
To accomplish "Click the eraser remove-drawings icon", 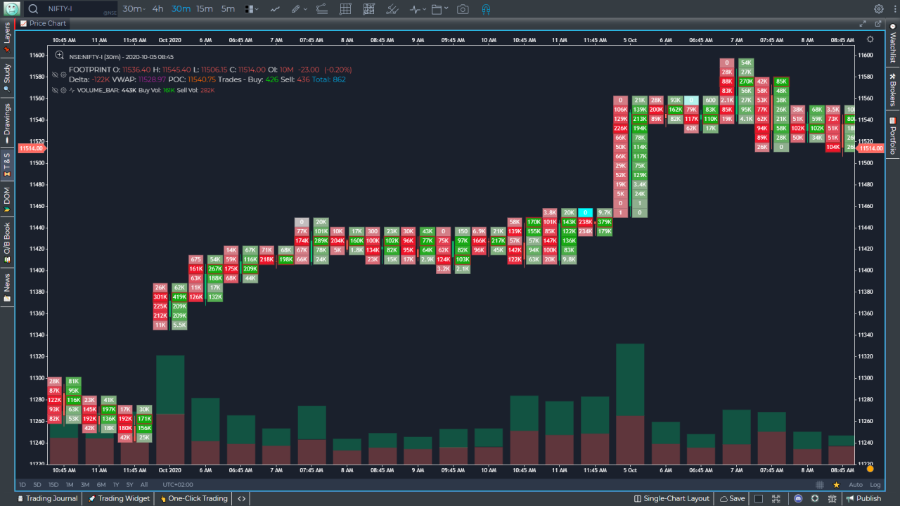I will coord(392,9).
